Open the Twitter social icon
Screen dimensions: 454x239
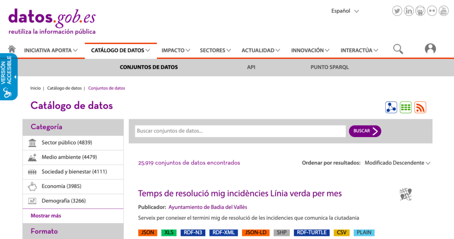click(397, 11)
